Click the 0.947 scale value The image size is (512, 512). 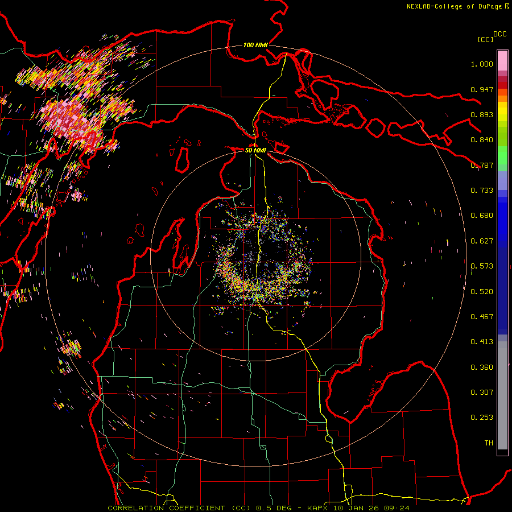[x=482, y=89]
